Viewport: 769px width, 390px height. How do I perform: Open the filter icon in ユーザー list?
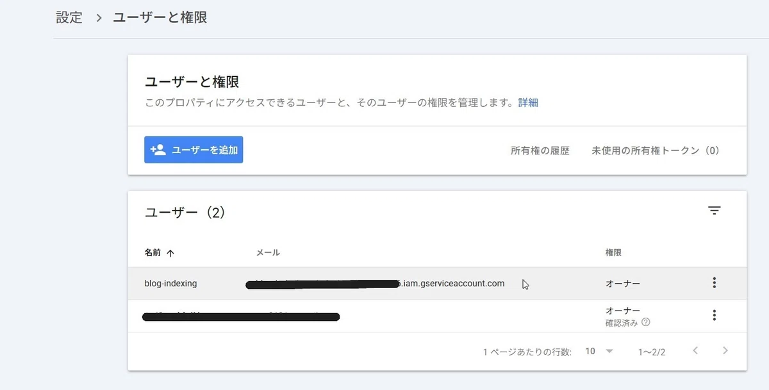(x=715, y=211)
